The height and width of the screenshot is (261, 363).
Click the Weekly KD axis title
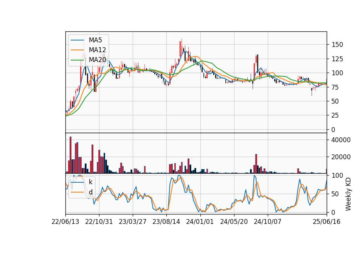(x=348, y=194)
